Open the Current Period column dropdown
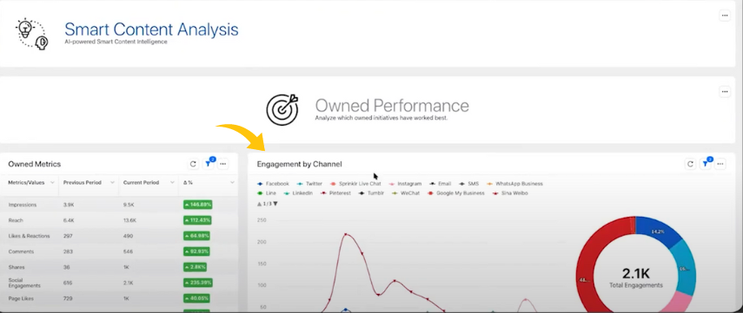The height and width of the screenshot is (313, 743). tap(172, 182)
